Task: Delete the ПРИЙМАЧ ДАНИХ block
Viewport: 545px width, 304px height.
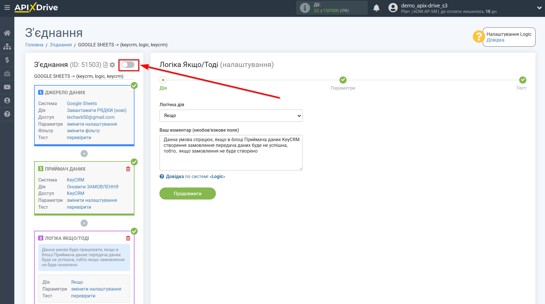Action: 128,169
